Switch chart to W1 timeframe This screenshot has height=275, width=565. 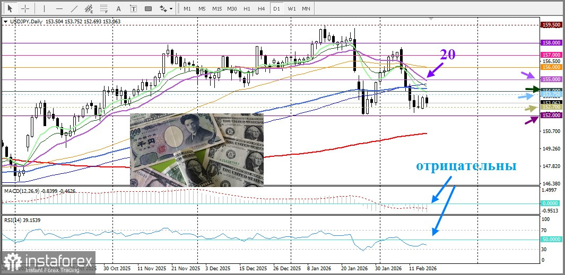pyautogui.click(x=291, y=8)
